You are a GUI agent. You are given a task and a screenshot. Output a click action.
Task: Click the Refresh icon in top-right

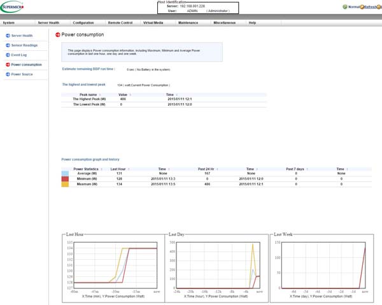point(362,6)
